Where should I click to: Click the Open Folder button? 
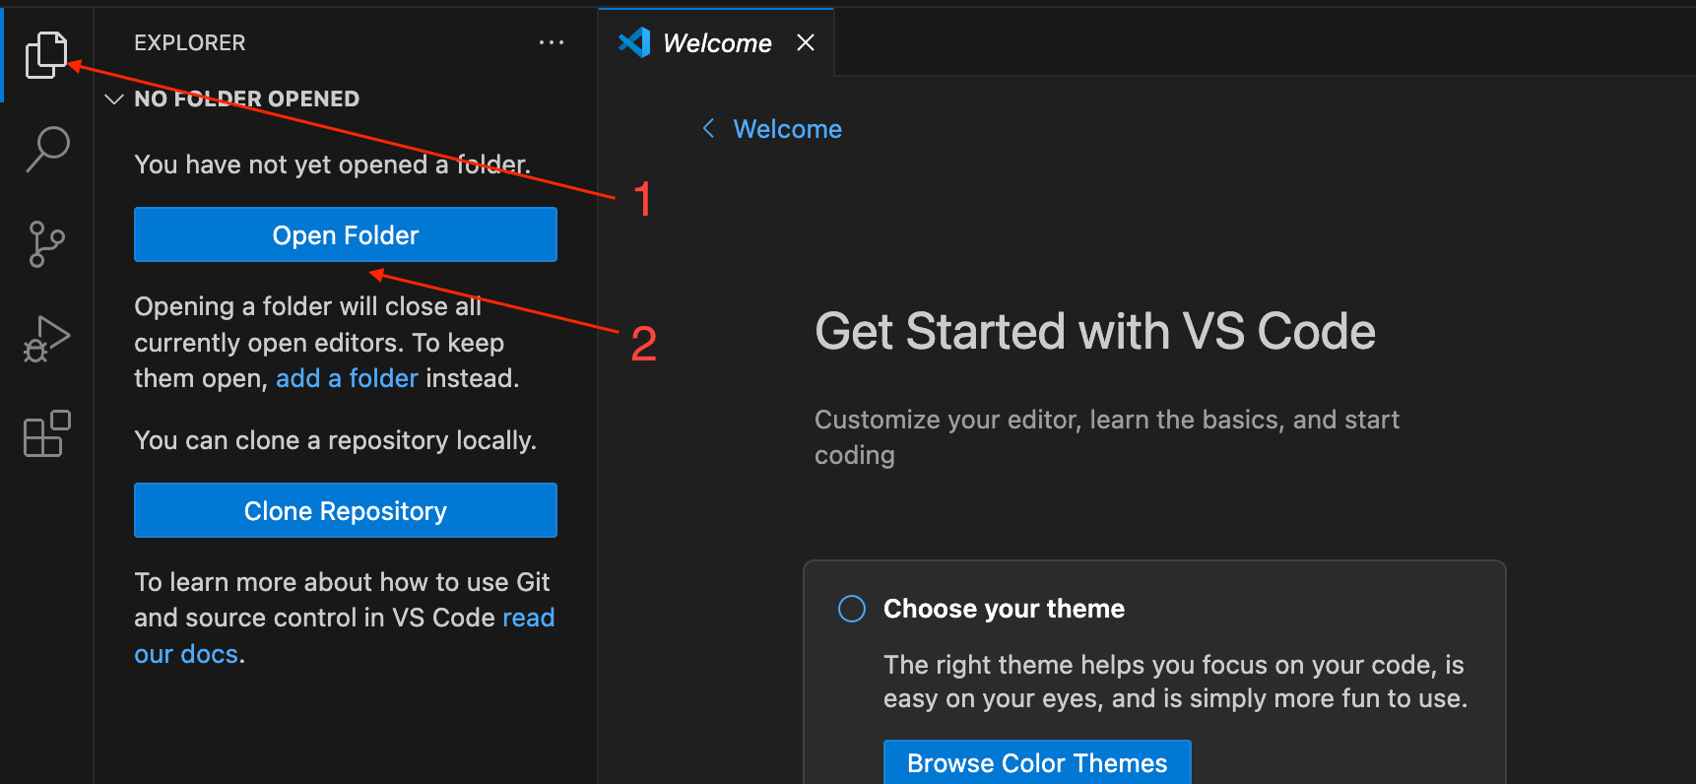tap(345, 234)
